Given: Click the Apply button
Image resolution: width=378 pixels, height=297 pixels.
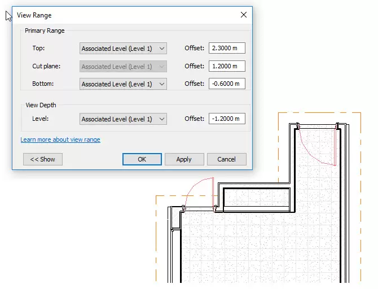Looking at the screenshot, I should 184,159.
